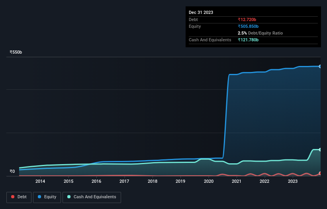Click the Debt label in tooltip
Viewport: 327px width, 209px height.
pyautogui.click(x=193, y=19)
